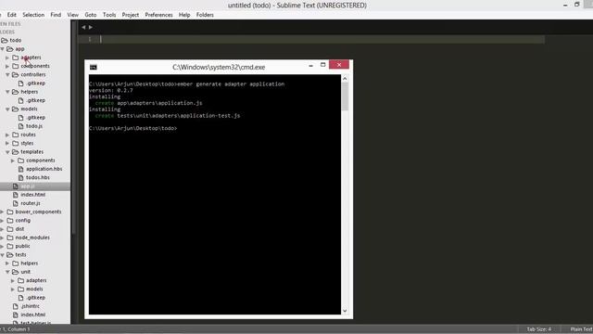The height and width of the screenshot is (334, 593).
Task: Click cmd window scroll up arrow
Action: [x=345, y=78]
